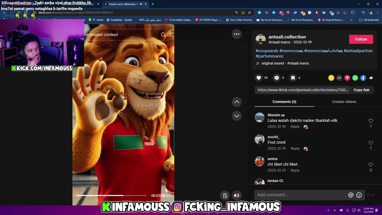
Task: Show hidden system tray icons
Action: (328, 210)
